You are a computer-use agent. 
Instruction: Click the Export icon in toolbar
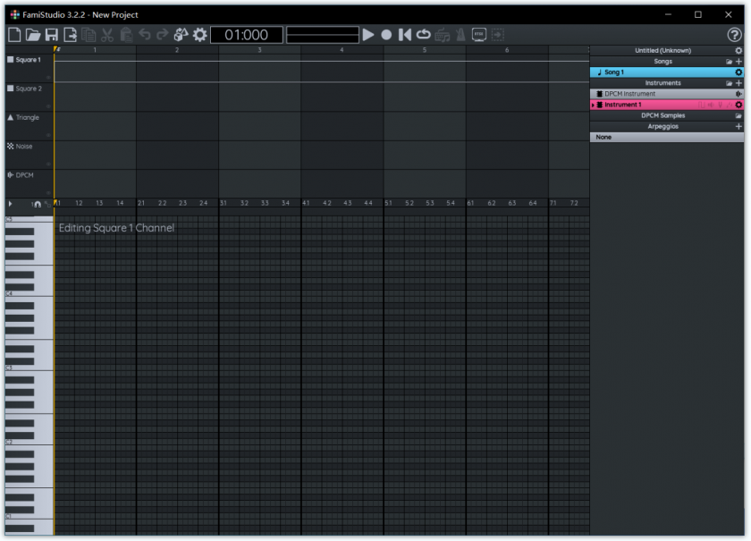click(x=71, y=35)
